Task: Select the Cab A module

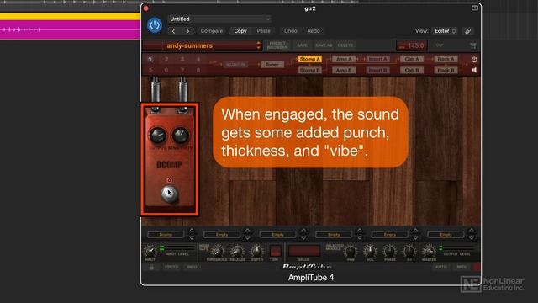Action: 412,59
